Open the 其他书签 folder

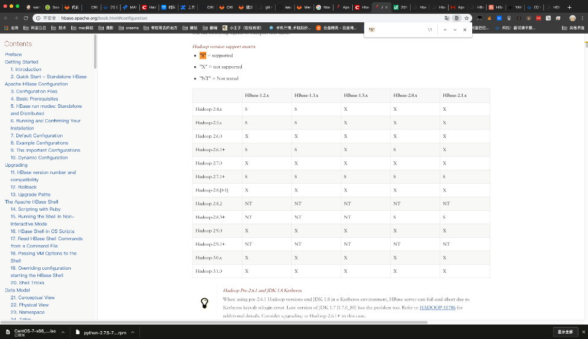573,28
